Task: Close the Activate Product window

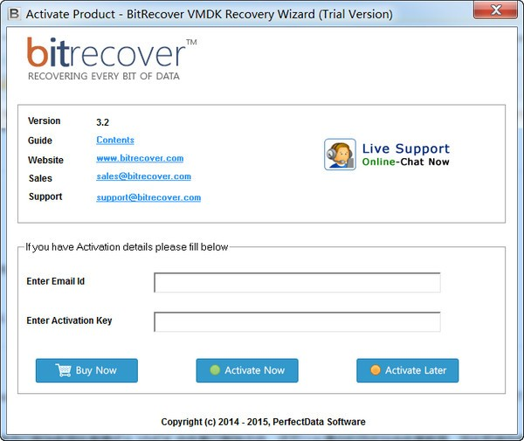Action: (x=495, y=10)
